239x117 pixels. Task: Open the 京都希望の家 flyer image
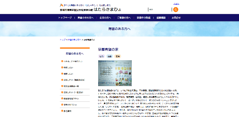[x=115, y=73]
